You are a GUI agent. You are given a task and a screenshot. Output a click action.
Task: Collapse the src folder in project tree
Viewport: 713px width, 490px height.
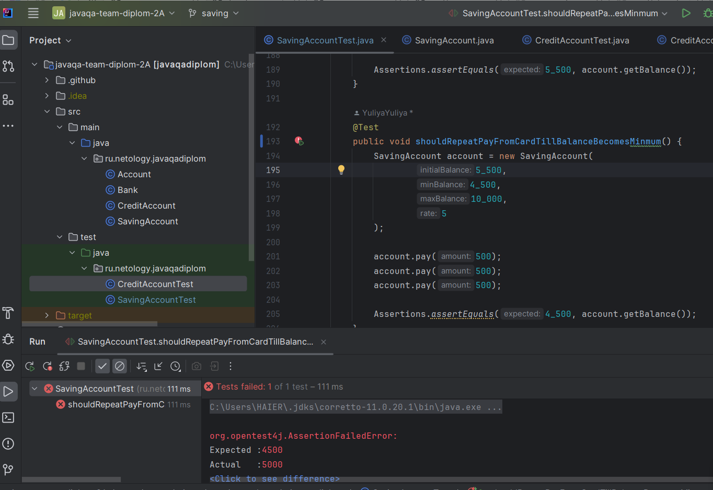(47, 111)
